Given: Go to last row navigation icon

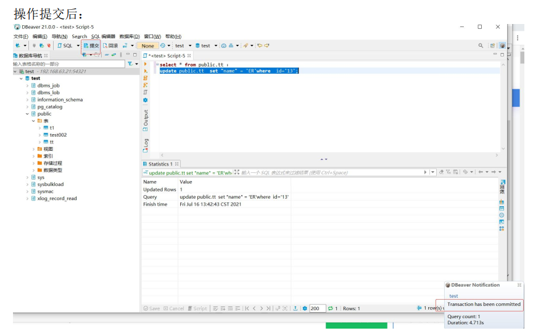Looking at the screenshot, I should [x=268, y=308].
